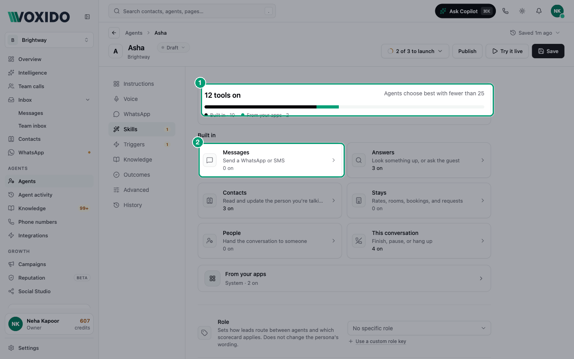Open the Answers tools card
The width and height of the screenshot is (574, 359).
coord(419,160)
